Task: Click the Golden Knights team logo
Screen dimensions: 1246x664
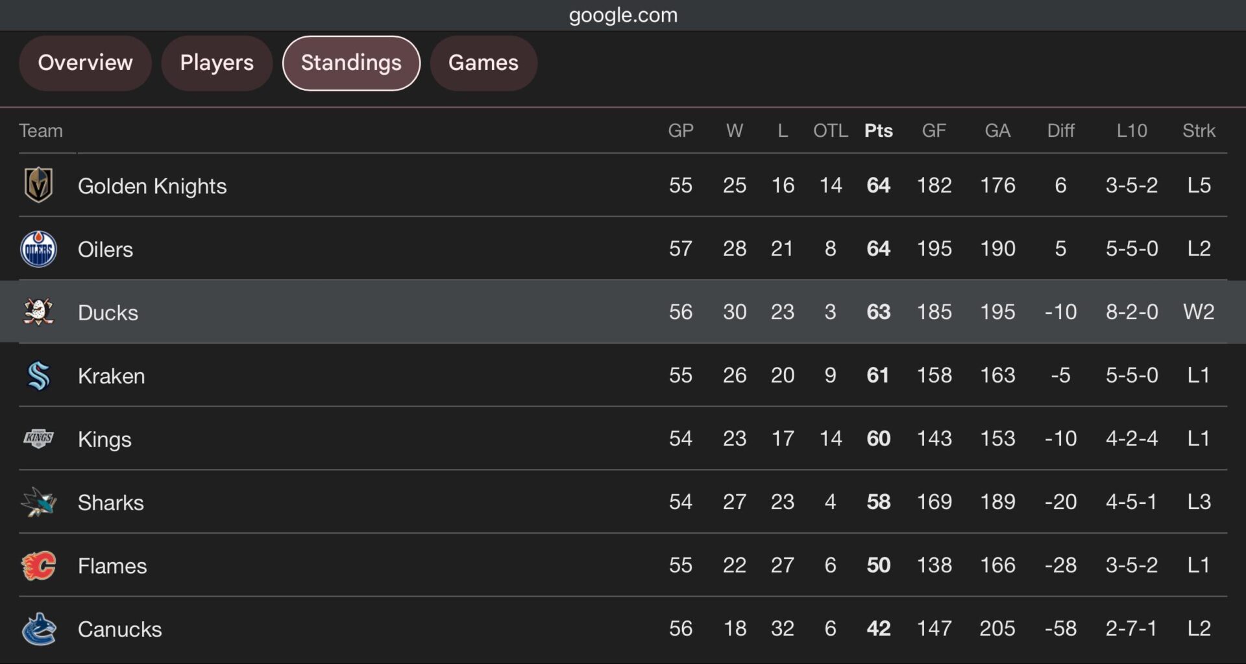Action: tap(38, 185)
